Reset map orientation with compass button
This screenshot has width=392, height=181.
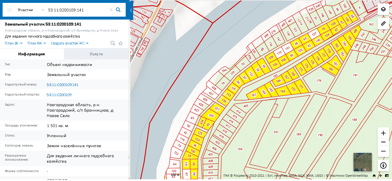tap(383, 166)
